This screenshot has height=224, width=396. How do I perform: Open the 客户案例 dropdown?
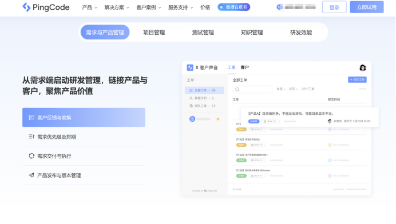(149, 7)
